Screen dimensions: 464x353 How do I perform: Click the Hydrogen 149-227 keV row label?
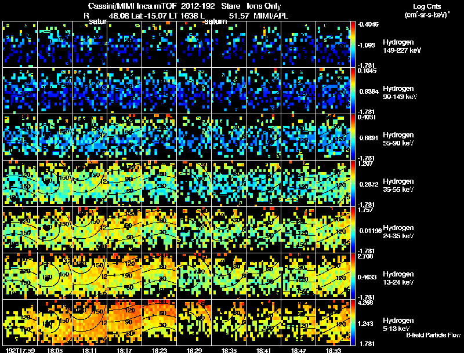[402, 46]
